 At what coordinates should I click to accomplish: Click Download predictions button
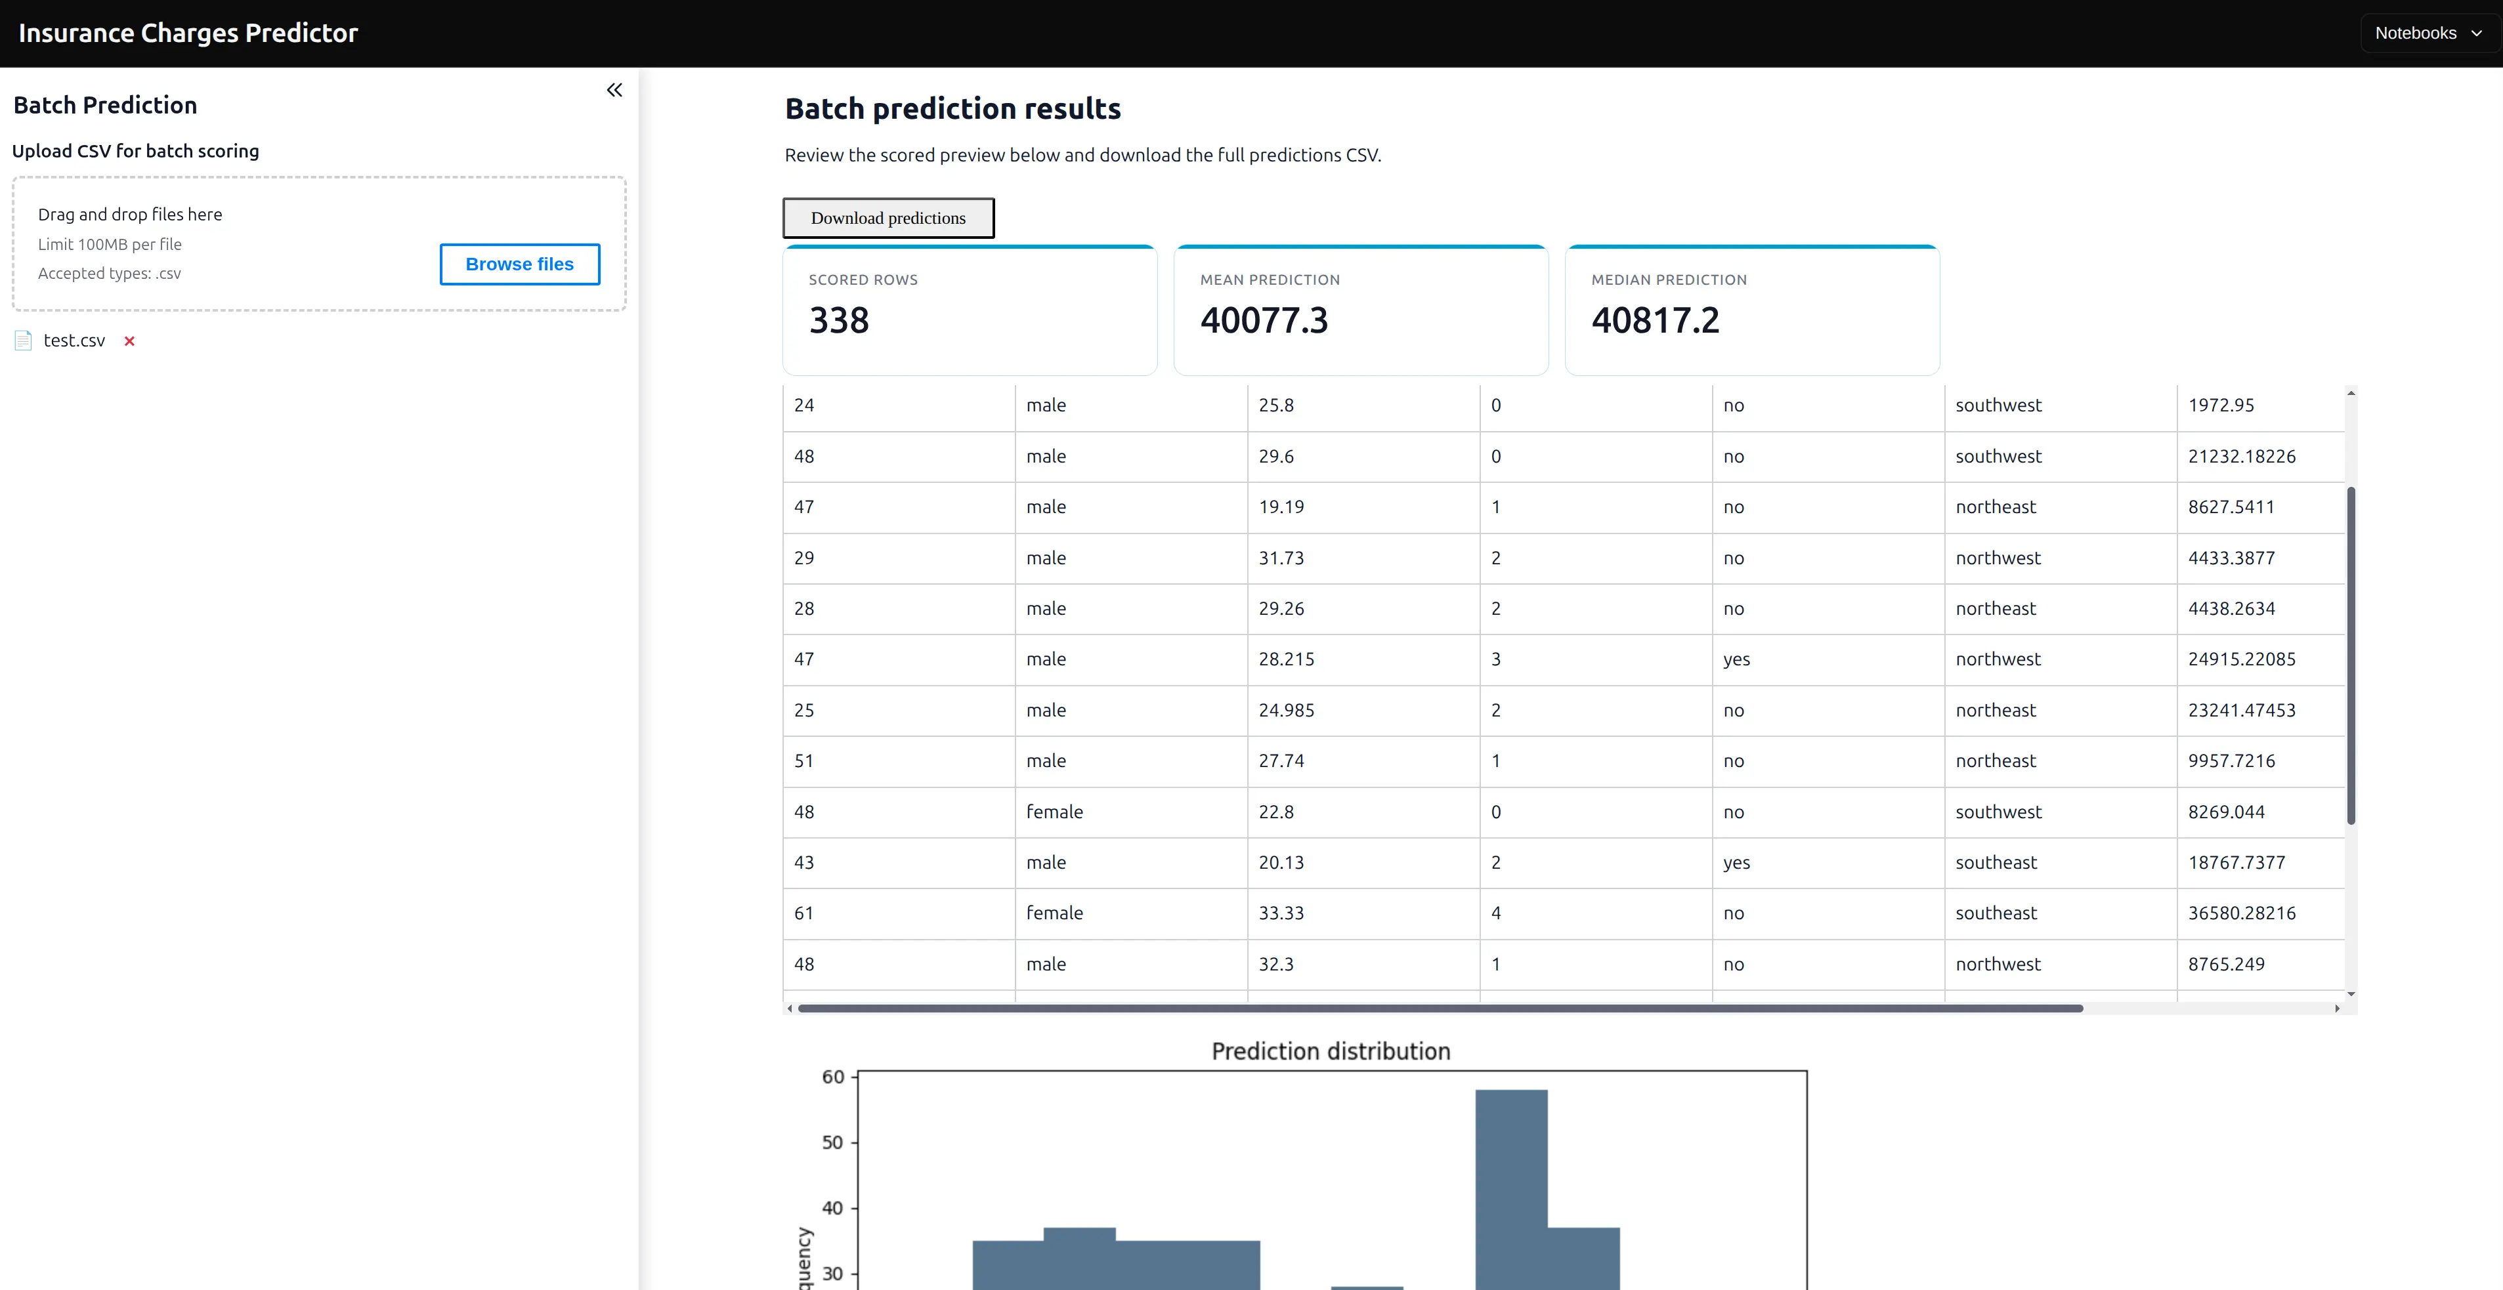888,218
